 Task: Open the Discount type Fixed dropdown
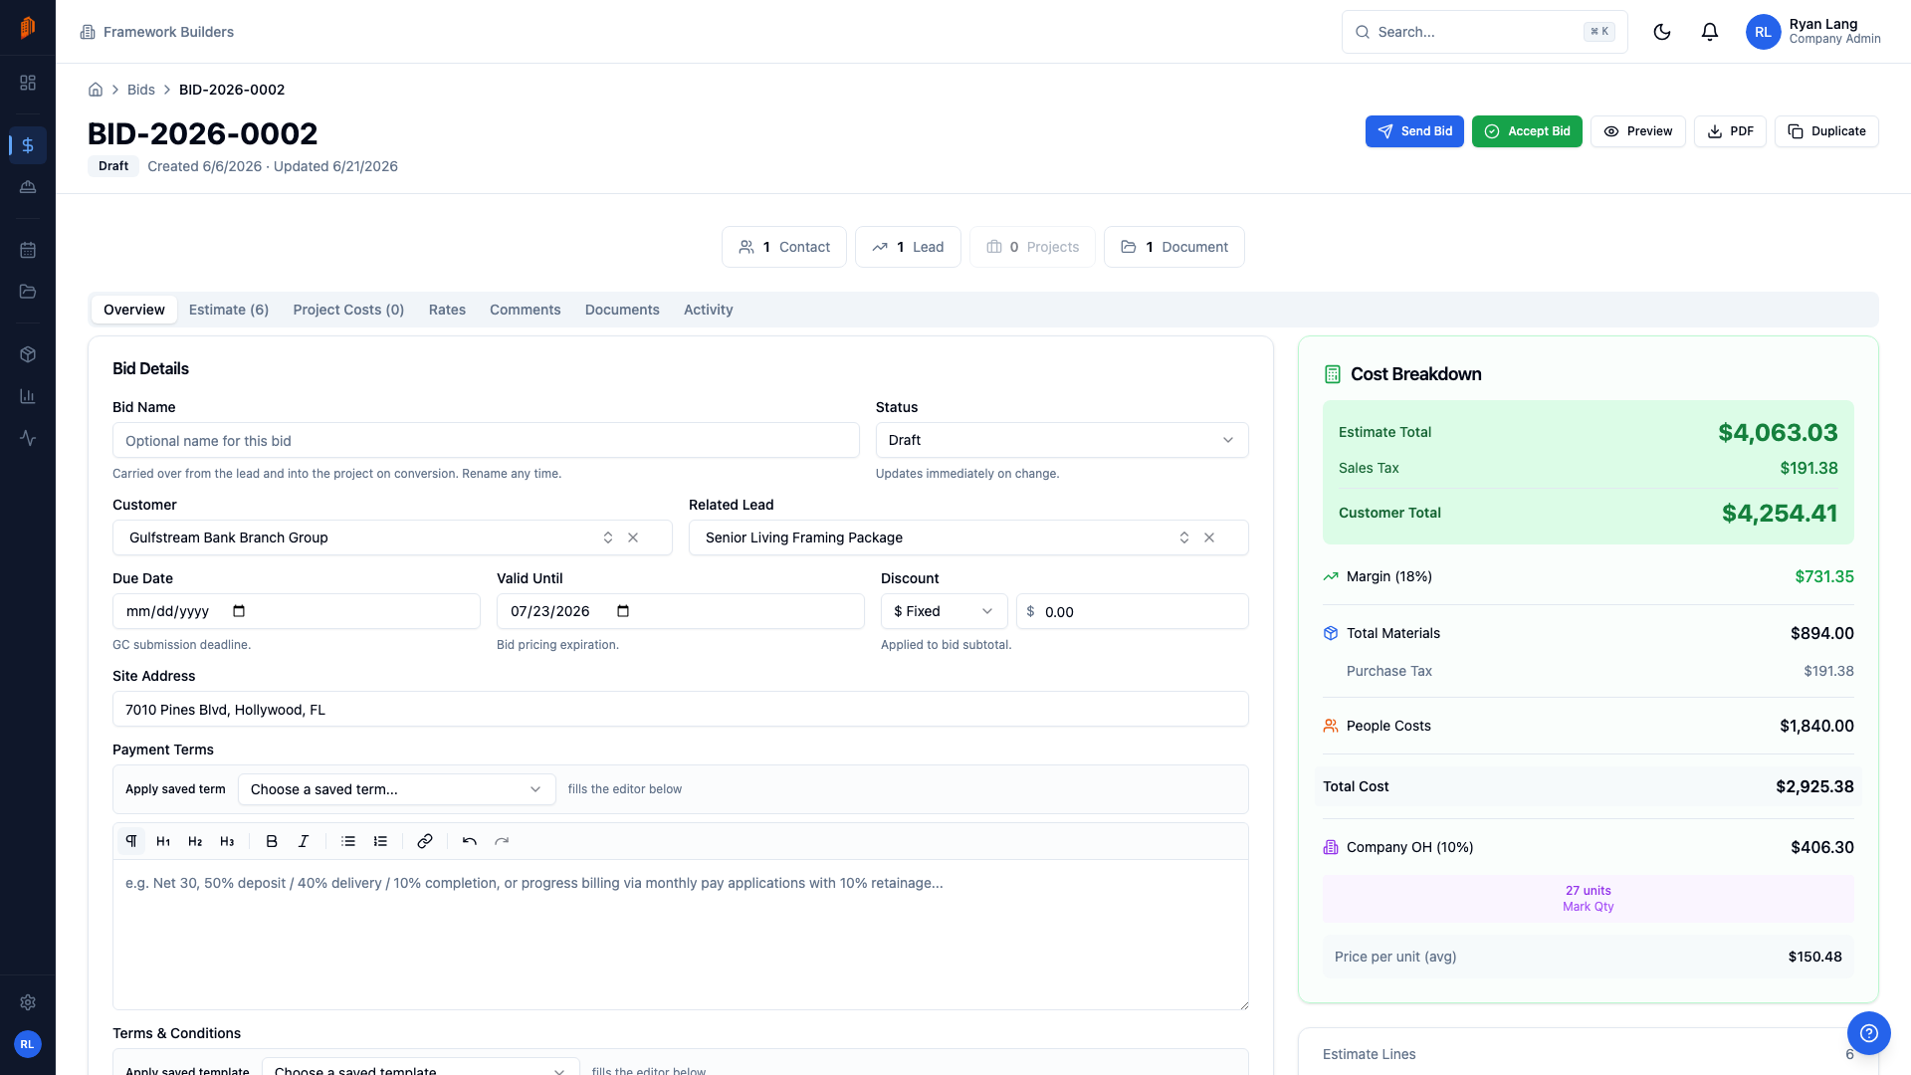(944, 611)
